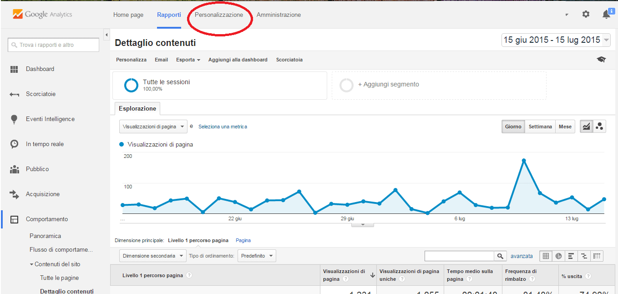Open the account dropdown arrow near gear
The height and width of the screenshot is (294, 618).
pyautogui.click(x=567, y=15)
